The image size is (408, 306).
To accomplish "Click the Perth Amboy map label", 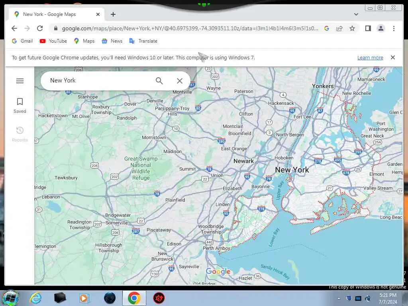I will pos(216,248).
